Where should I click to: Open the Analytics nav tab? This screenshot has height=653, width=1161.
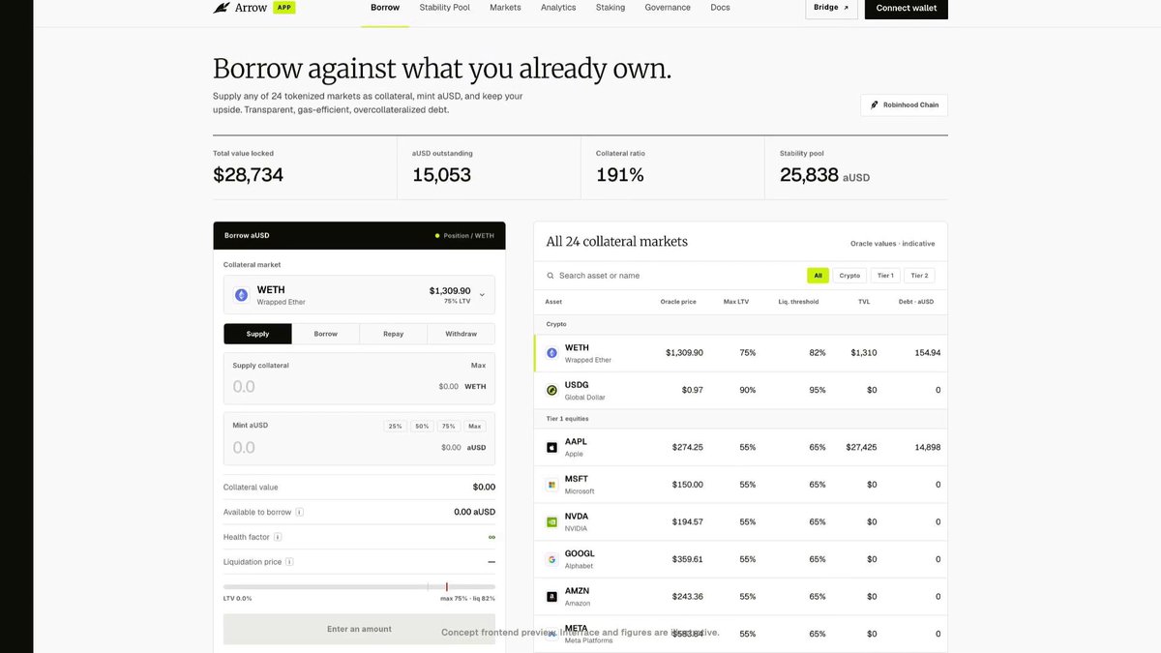click(558, 8)
